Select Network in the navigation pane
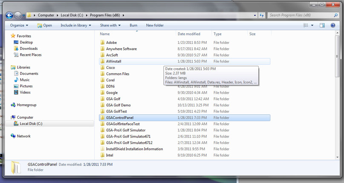Image resolution: width=344 pixels, height=183 pixels. (x=24, y=136)
